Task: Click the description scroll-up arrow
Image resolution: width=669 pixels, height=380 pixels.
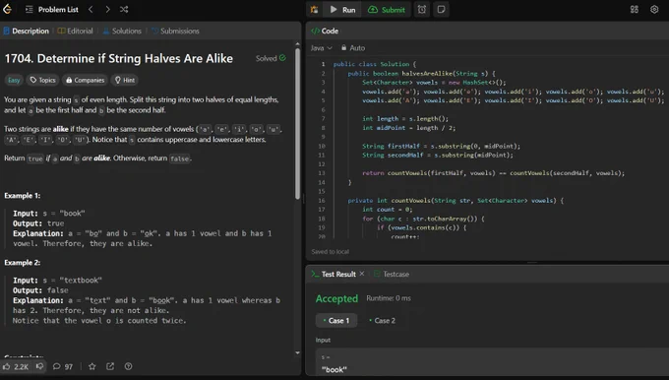Action: click(x=297, y=44)
